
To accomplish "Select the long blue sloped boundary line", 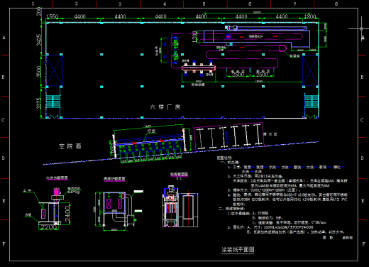I will pyautogui.click(x=181, y=153).
